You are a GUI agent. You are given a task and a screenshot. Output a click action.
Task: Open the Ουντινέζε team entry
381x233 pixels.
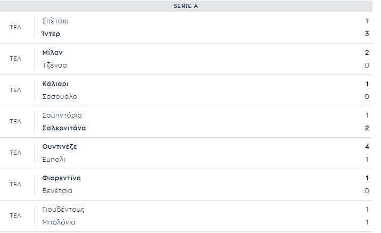coord(60,147)
